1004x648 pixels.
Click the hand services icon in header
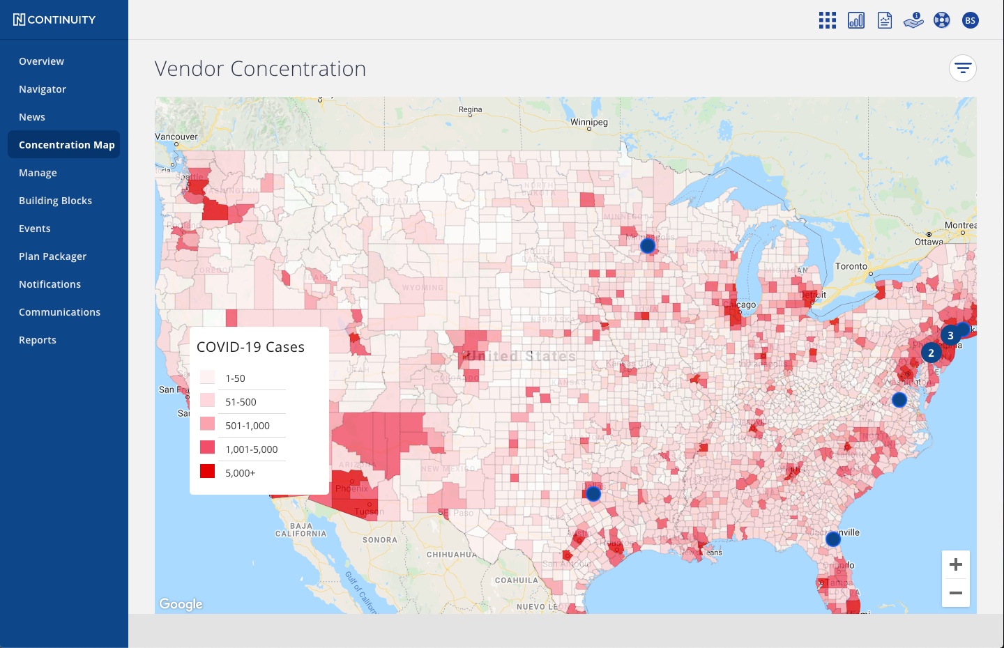point(913,20)
